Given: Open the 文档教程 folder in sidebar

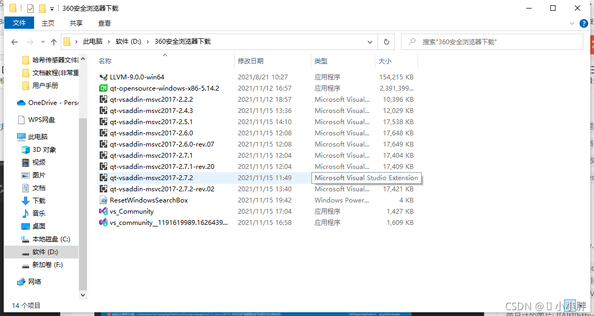Looking at the screenshot, I should 50,72.
